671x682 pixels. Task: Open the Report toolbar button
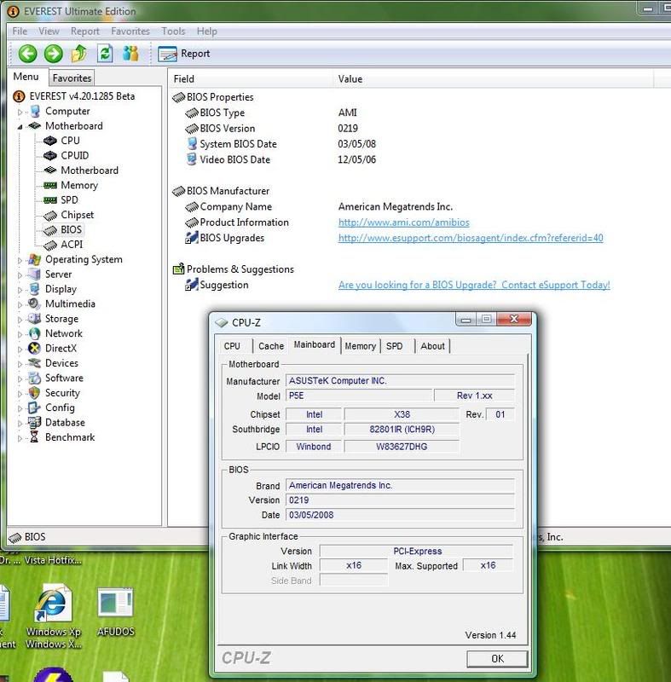(184, 54)
